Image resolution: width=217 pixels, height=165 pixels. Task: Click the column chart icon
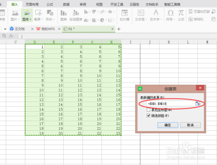coord(86,12)
